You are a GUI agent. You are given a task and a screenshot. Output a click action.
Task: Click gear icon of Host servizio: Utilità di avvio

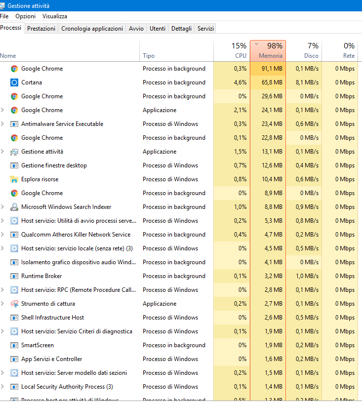click(x=14, y=221)
